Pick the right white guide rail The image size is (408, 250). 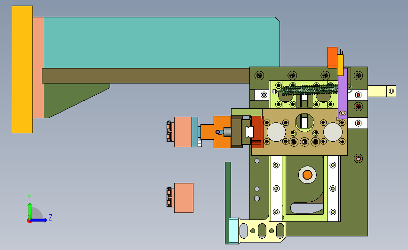click(333, 189)
